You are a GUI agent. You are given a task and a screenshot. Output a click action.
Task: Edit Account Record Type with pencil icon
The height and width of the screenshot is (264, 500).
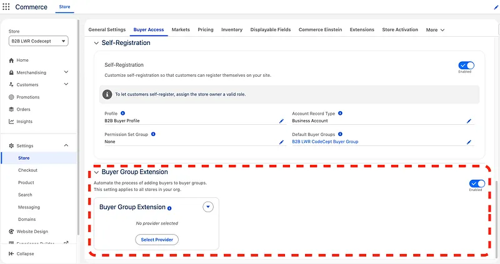point(469,121)
